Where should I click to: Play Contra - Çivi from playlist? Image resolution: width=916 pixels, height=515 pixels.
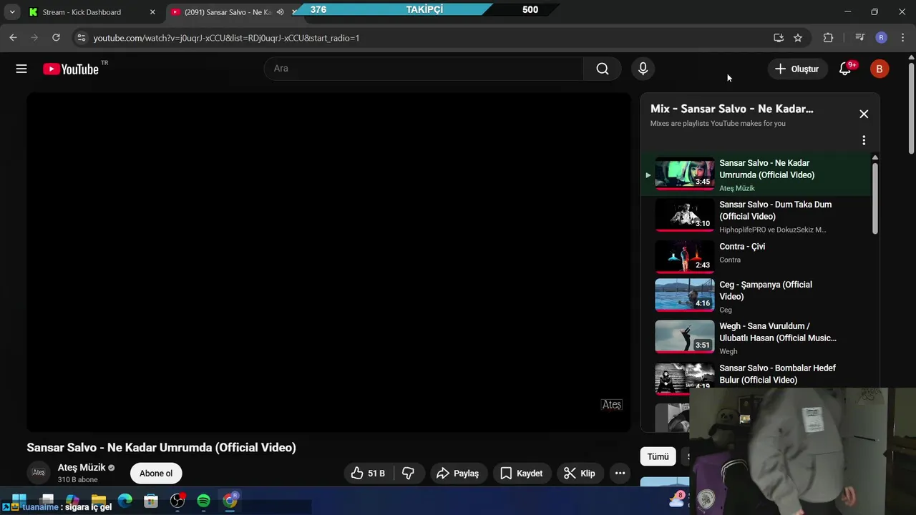[756, 256]
